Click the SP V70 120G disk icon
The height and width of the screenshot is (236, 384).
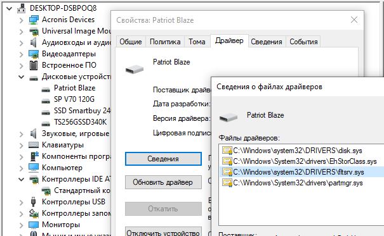coord(46,101)
